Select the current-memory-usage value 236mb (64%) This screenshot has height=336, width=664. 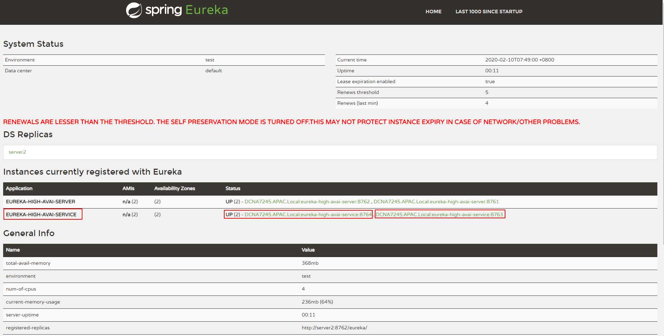pyautogui.click(x=318, y=302)
